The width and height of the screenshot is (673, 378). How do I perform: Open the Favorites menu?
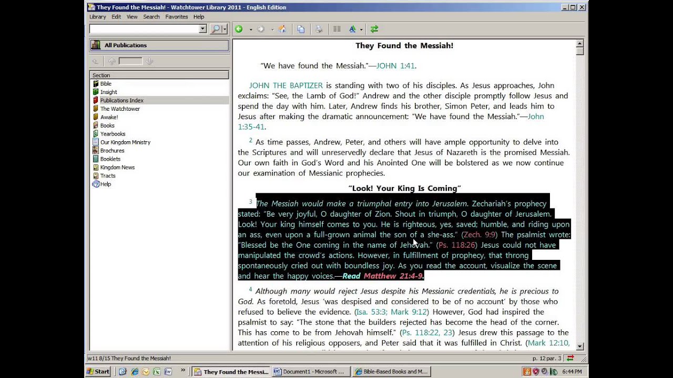coord(176,16)
